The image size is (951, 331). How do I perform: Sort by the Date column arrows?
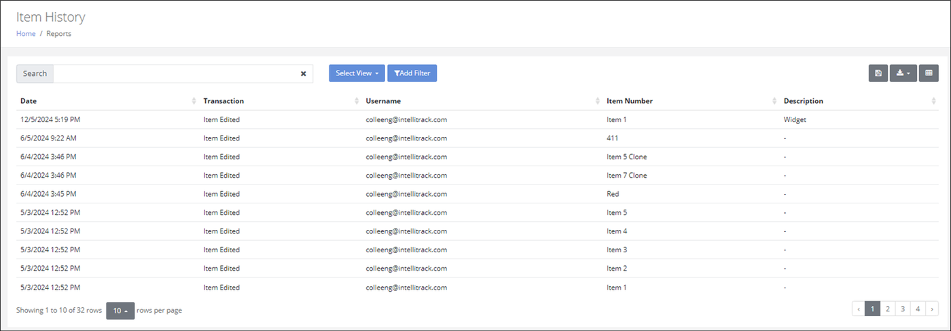(195, 101)
